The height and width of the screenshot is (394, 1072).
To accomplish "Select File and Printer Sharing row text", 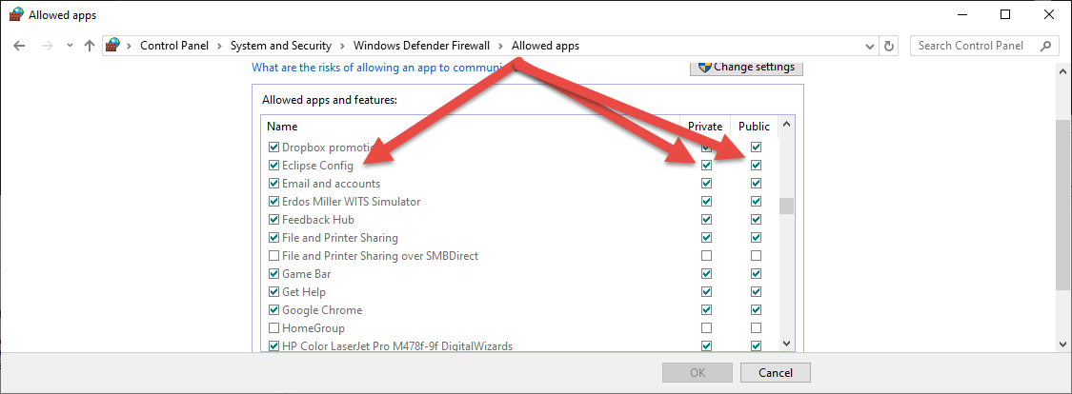I will tap(340, 238).
